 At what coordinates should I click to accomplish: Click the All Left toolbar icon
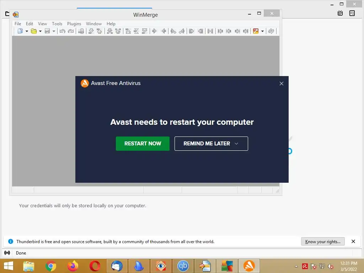point(200,31)
